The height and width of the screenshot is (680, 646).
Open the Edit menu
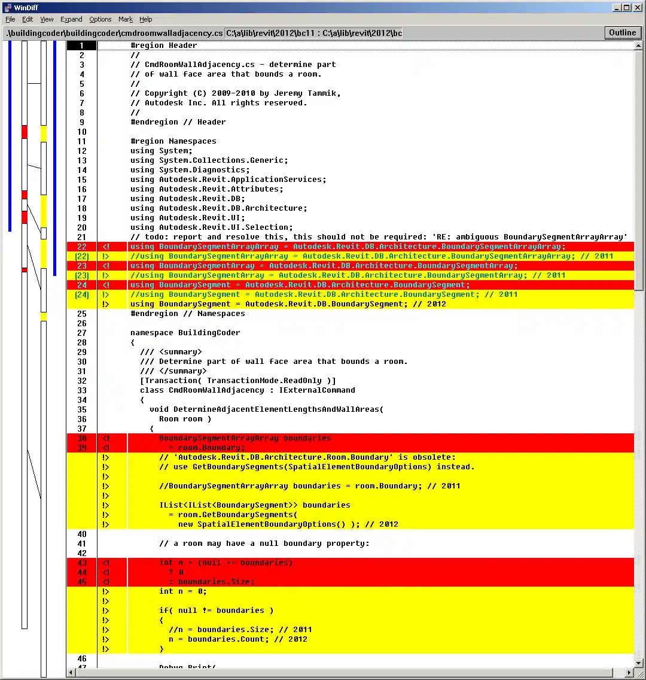28,19
